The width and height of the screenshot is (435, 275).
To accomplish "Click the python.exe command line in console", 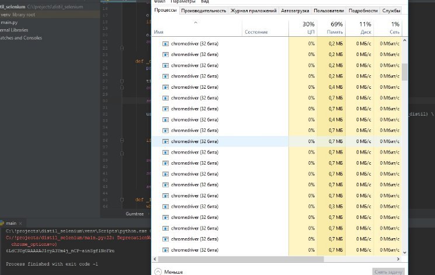I will click(x=78, y=231).
